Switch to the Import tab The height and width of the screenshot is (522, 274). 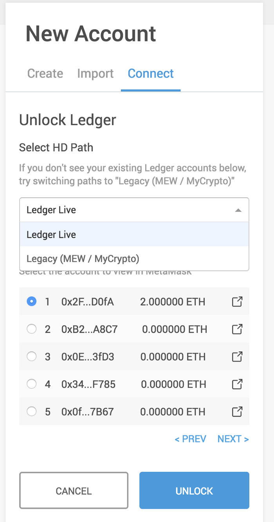pyautogui.click(x=96, y=73)
